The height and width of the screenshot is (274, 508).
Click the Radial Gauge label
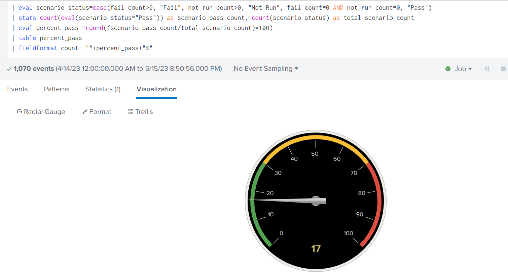click(x=44, y=111)
